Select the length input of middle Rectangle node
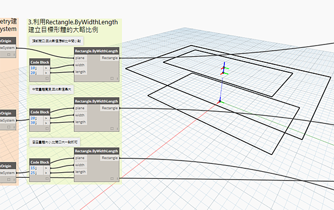Screen dimensions: 334x210 point(80,122)
